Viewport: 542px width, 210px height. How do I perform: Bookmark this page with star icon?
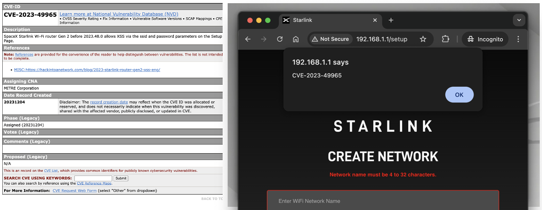(x=423, y=39)
